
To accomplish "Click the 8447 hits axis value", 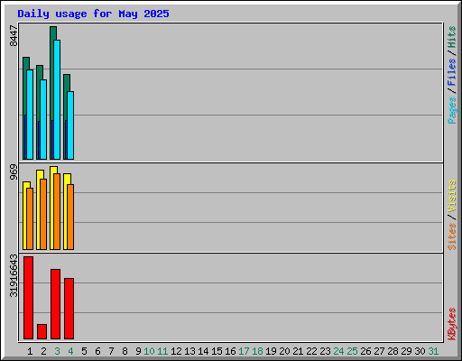I will point(14,36).
